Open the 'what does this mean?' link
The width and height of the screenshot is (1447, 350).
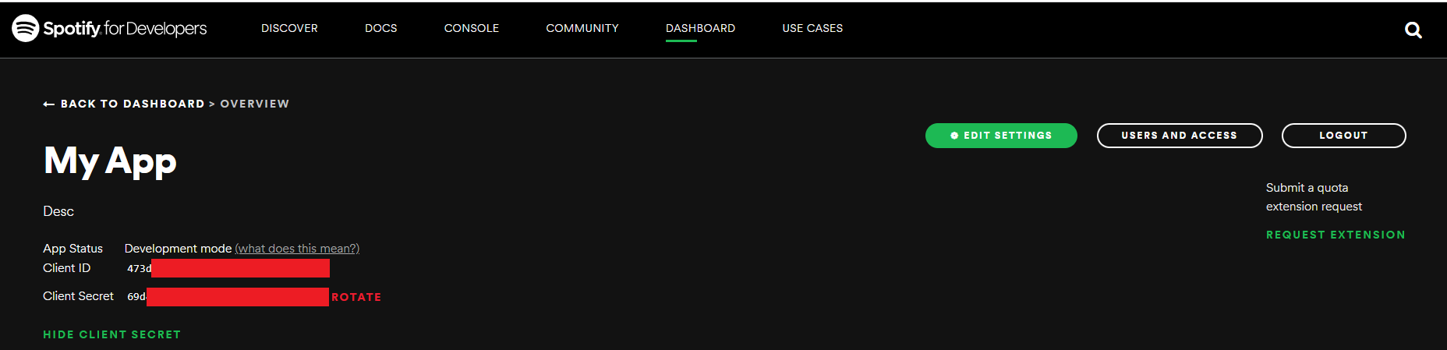coord(297,249)
